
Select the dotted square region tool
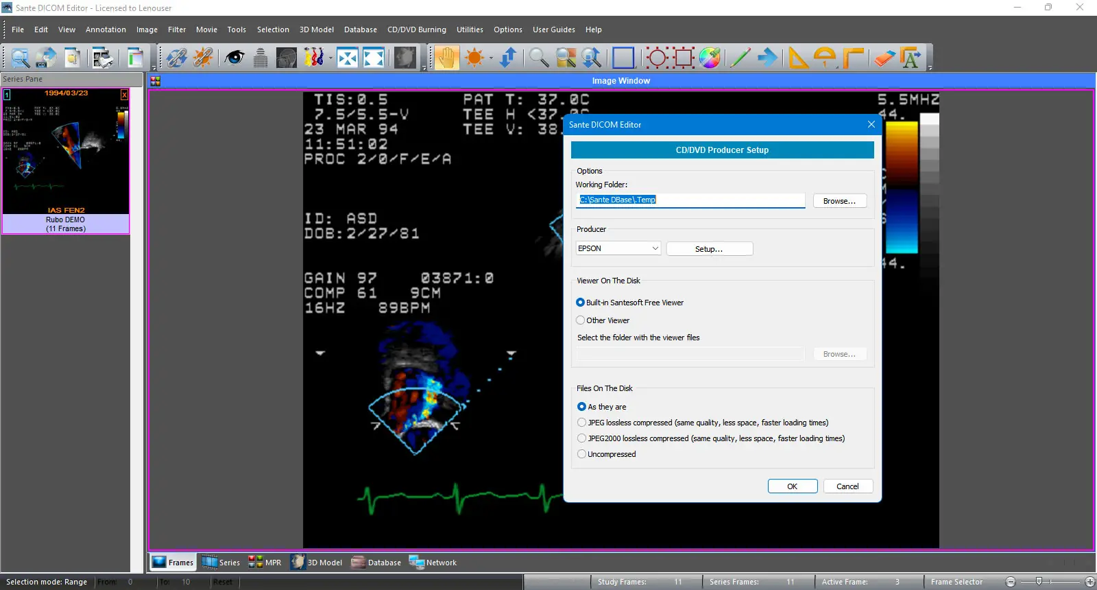pos(684,58)
